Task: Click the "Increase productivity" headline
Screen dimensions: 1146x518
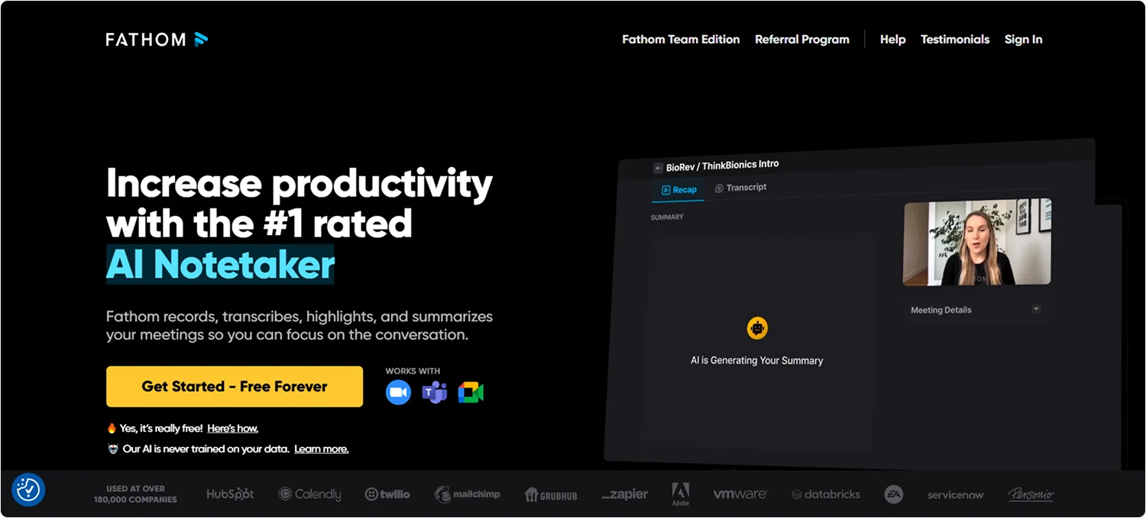Action: 299,183
